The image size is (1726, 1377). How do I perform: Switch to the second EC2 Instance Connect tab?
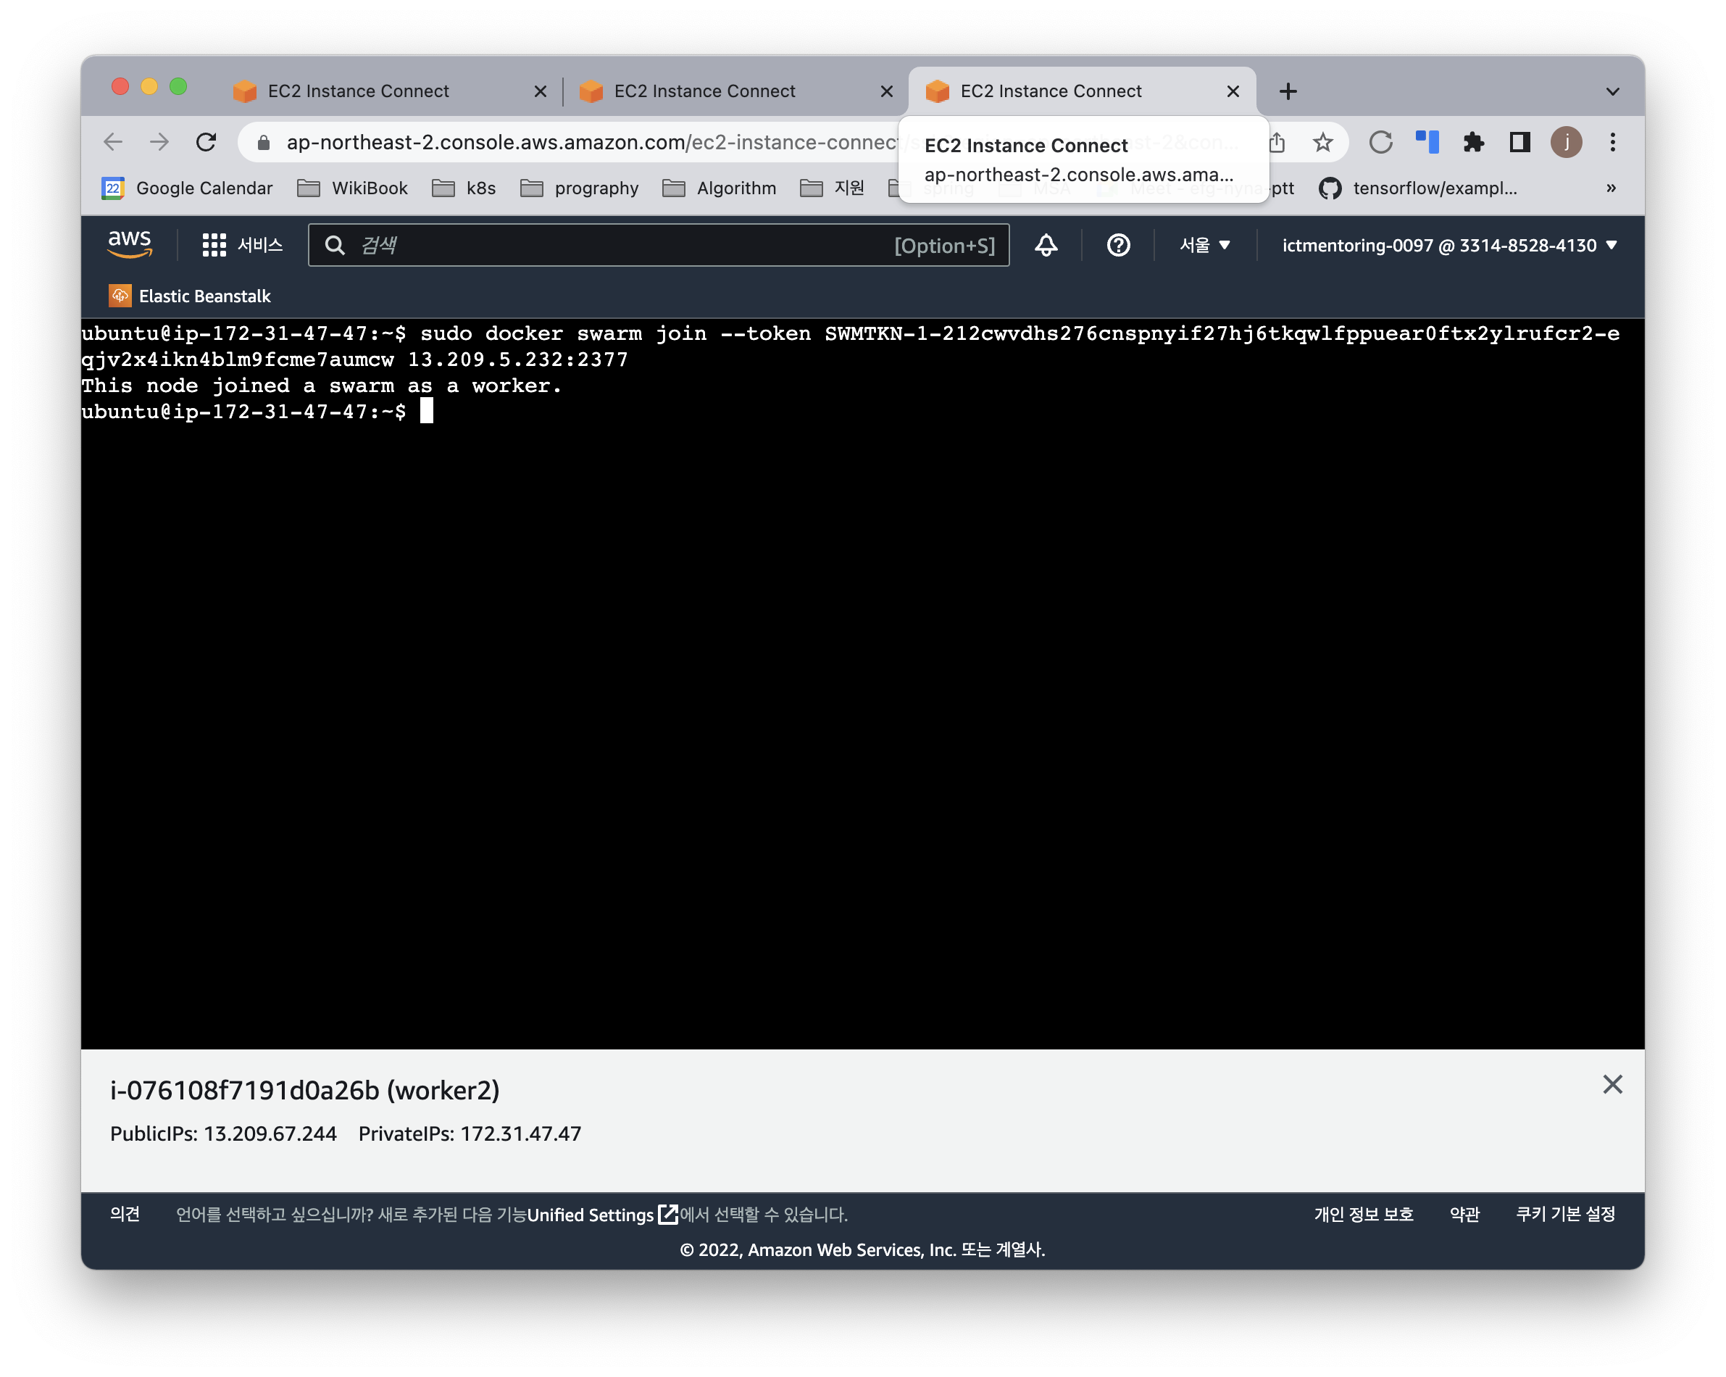pos(704,91)
